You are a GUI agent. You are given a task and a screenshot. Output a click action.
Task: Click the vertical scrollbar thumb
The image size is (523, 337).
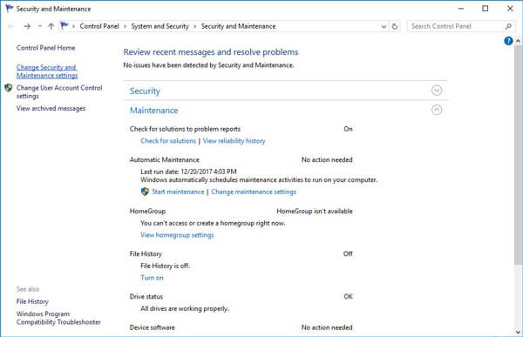pos(518,153)
